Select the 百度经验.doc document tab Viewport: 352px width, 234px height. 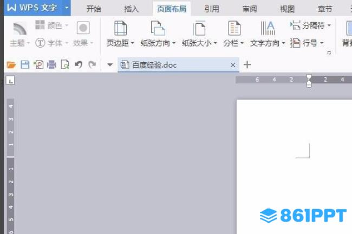(178, 65)
